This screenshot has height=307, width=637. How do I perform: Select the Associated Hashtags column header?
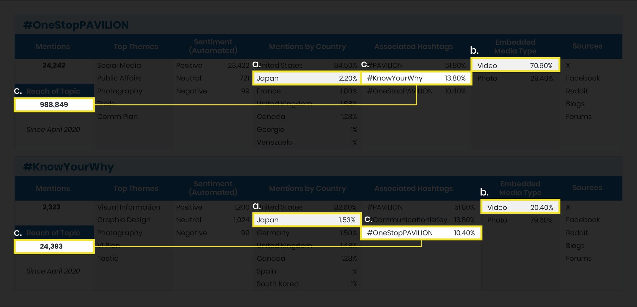click(x=413, y=46)
